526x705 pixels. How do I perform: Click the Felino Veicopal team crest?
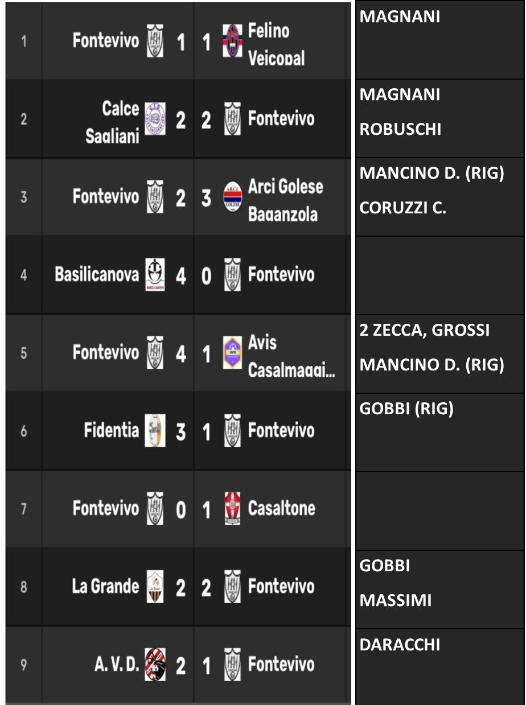[232, 41]
